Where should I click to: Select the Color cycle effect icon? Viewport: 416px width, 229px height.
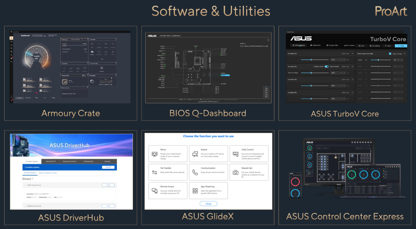tap(113, 44)
